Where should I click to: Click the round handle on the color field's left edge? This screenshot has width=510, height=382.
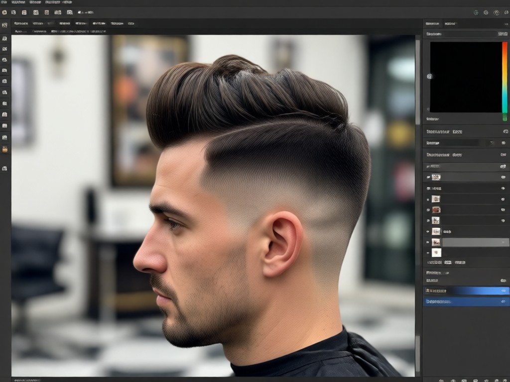429,76
